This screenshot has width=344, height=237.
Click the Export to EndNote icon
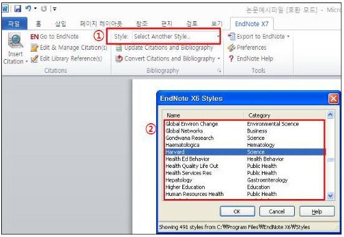point(231,37)
